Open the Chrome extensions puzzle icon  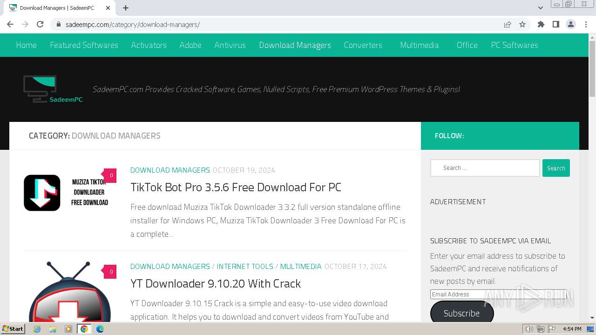point(541,24)
